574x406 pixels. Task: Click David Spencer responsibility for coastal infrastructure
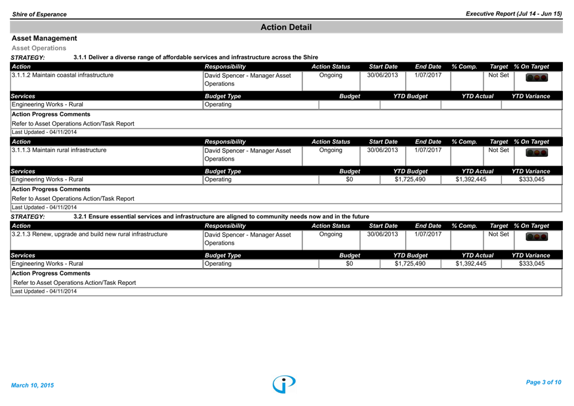click(x=247, y=79)
